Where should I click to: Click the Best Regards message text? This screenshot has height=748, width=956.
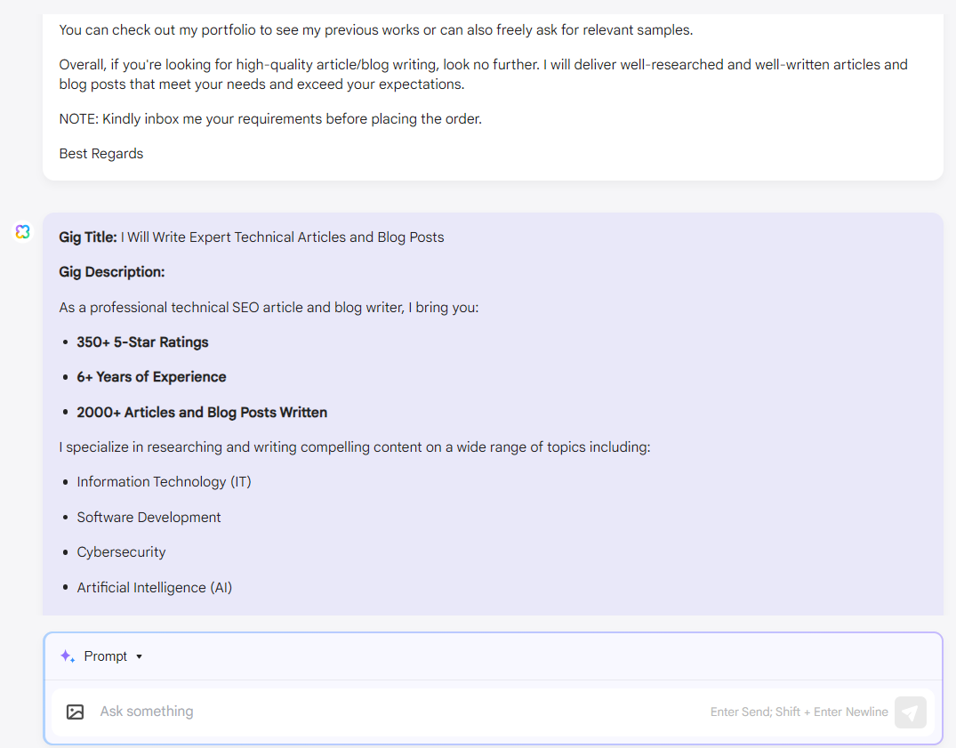[100, 153]
